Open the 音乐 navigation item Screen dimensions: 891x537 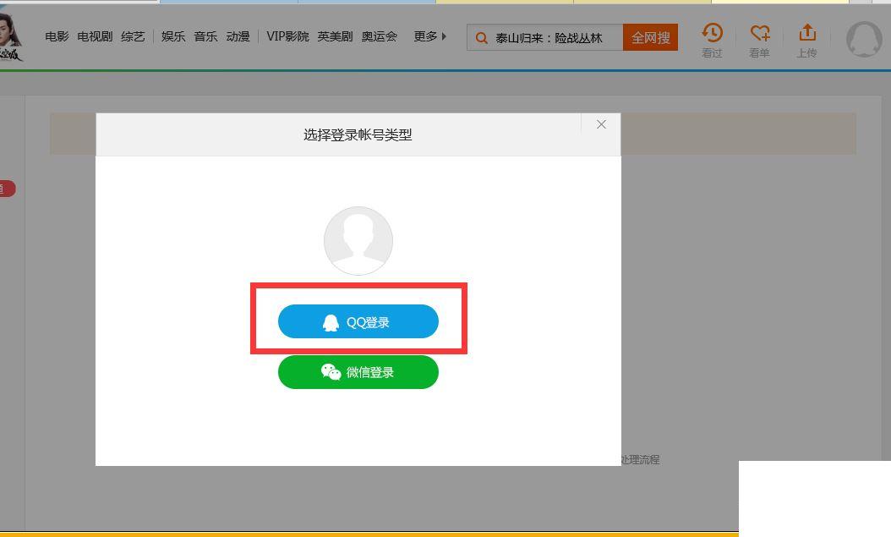coord(205,37)
